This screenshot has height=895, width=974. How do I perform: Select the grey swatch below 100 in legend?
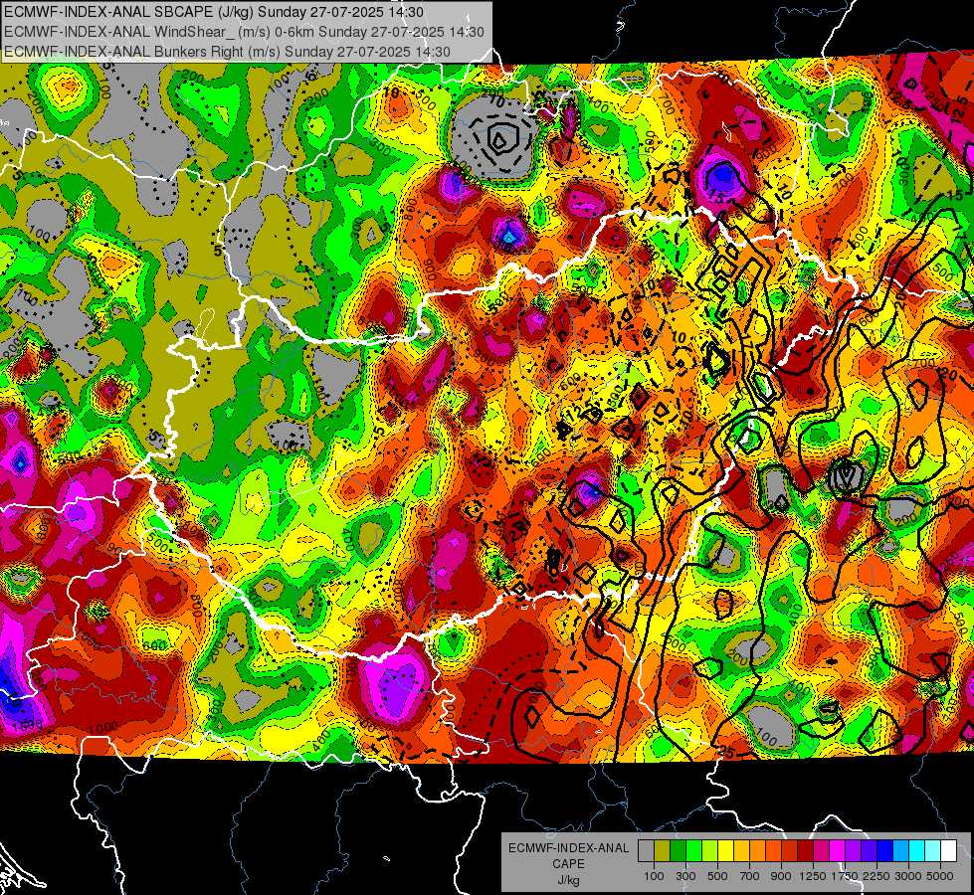[646, 851]
